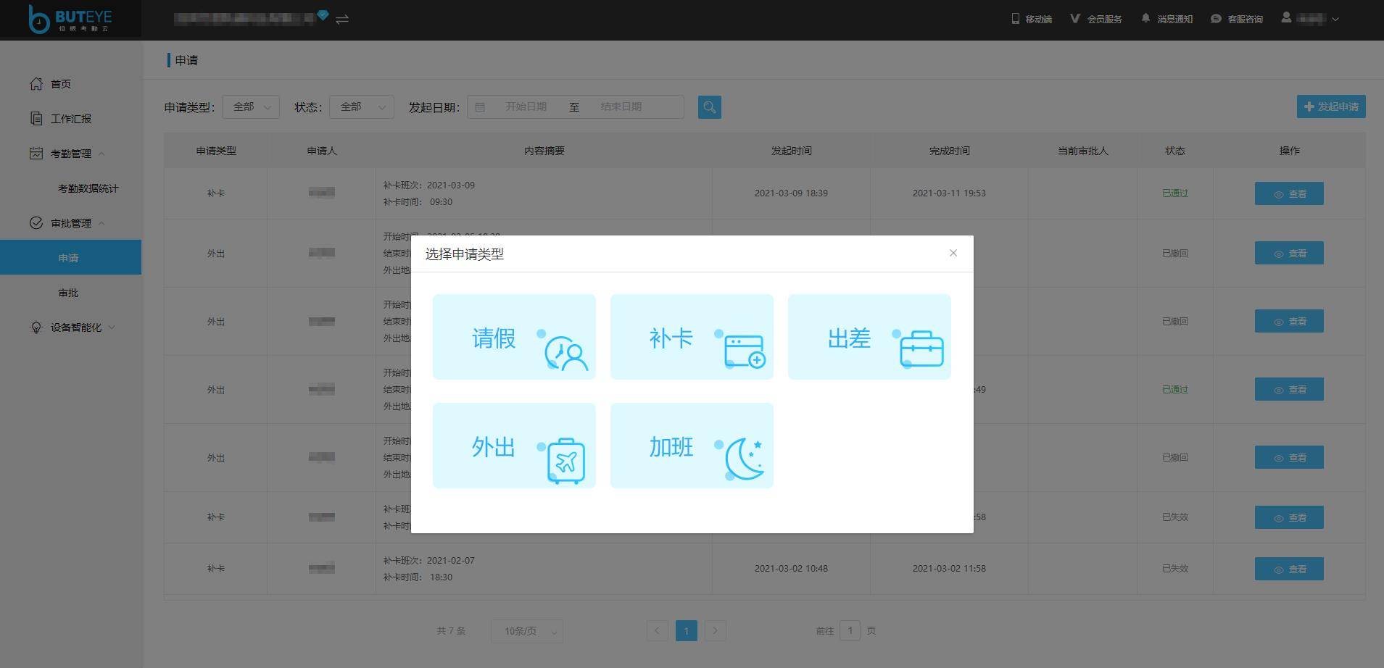The height and width of the screenshot is (668, 1384).
Task: View the first 补卡 row with 查看
Action: coord(1288,193)
